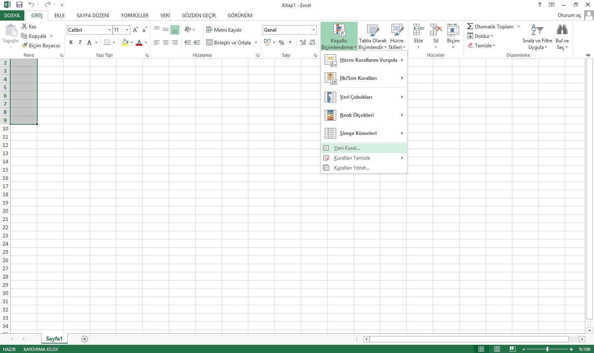Click the accounting currency format icon
The image size is (594, 353).
(267, 42)
